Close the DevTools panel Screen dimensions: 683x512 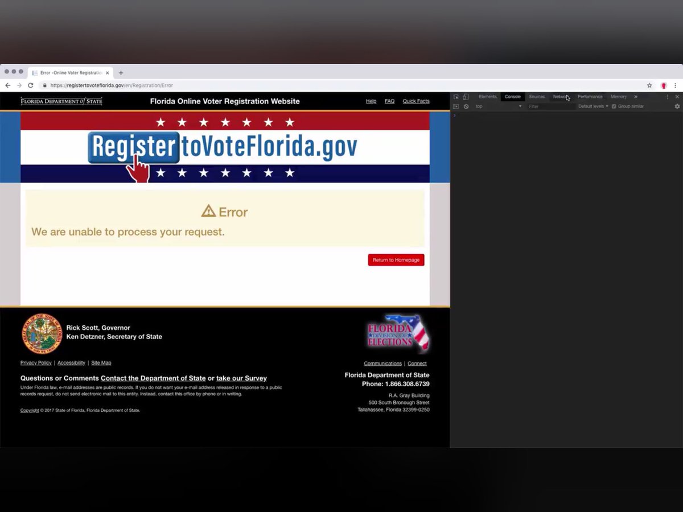pyautogui.click(x=677, y=97)
